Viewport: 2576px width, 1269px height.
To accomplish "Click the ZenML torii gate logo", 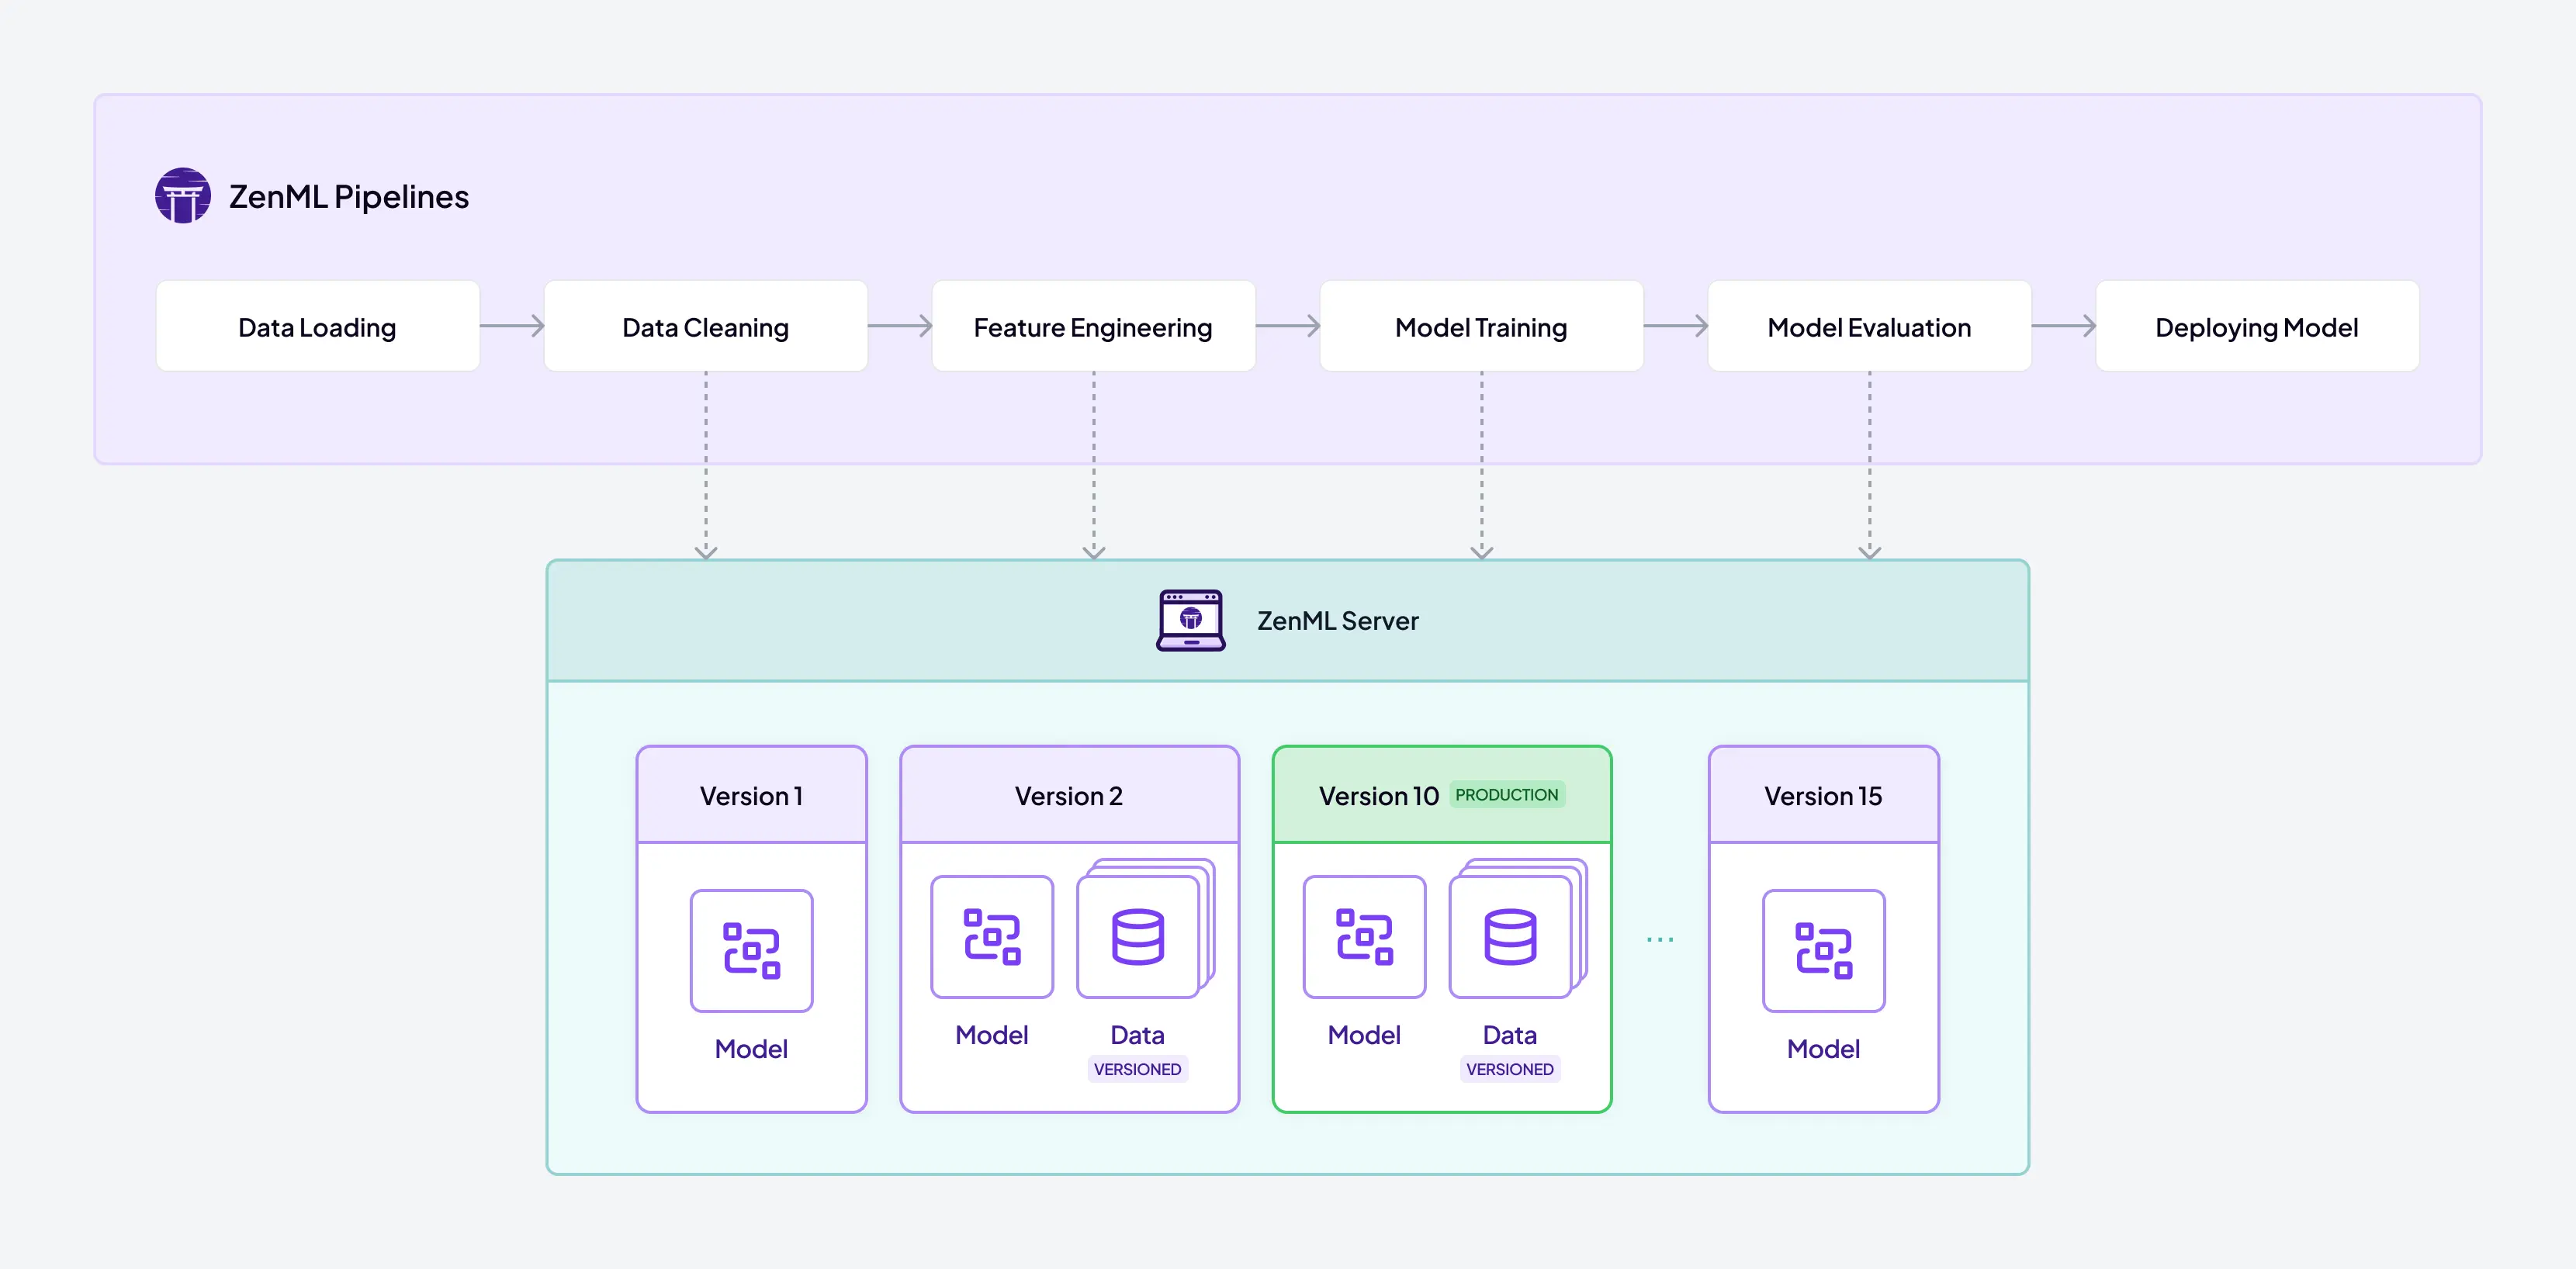I will coord(185,195).
